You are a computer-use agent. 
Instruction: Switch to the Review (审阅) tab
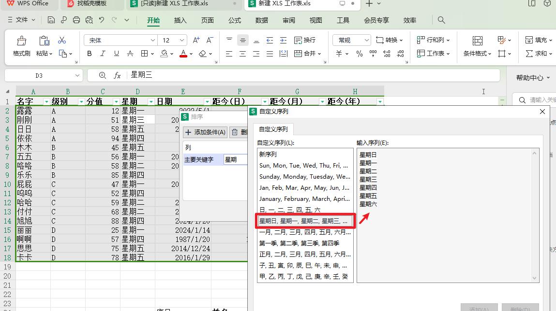click(x=288, y=20)
